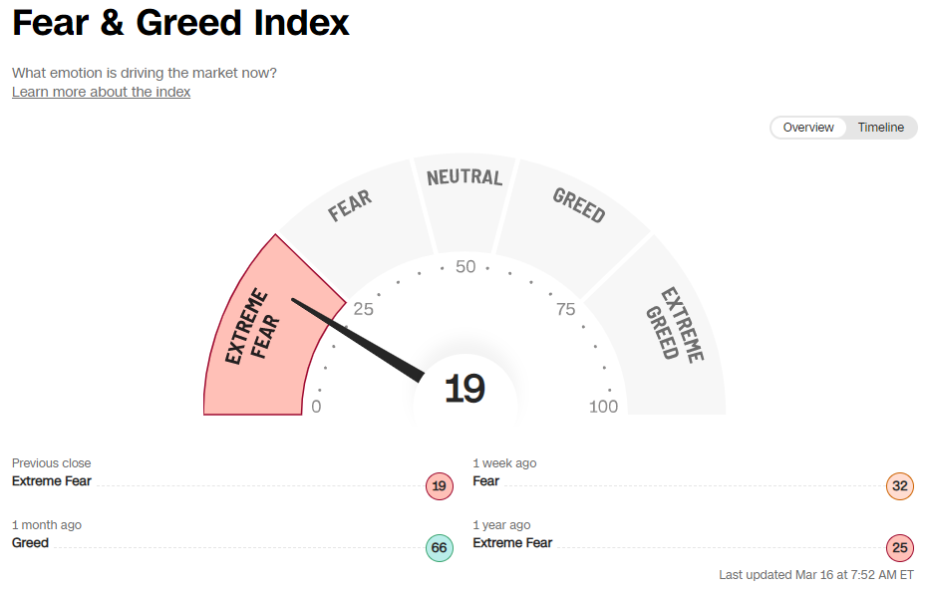This screenshot has height=594, width=928.
Task: Click the 1 year ago Extreme Fear entry
Action: (x=512, y=543)
